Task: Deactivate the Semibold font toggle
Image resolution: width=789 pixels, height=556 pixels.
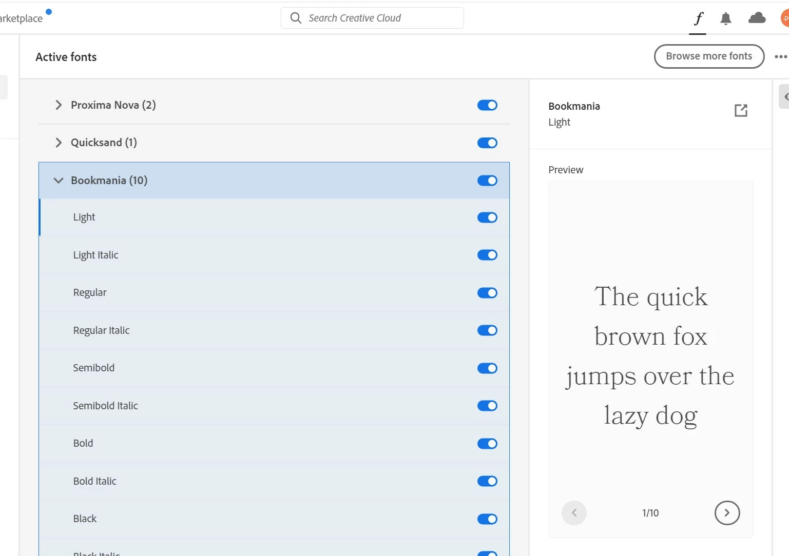Action: (x=487, y=368)
